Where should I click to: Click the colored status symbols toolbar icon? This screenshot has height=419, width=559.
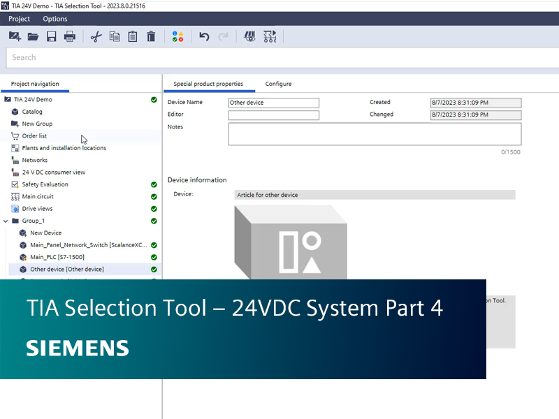pyautogui.click(x=177, y=36)
